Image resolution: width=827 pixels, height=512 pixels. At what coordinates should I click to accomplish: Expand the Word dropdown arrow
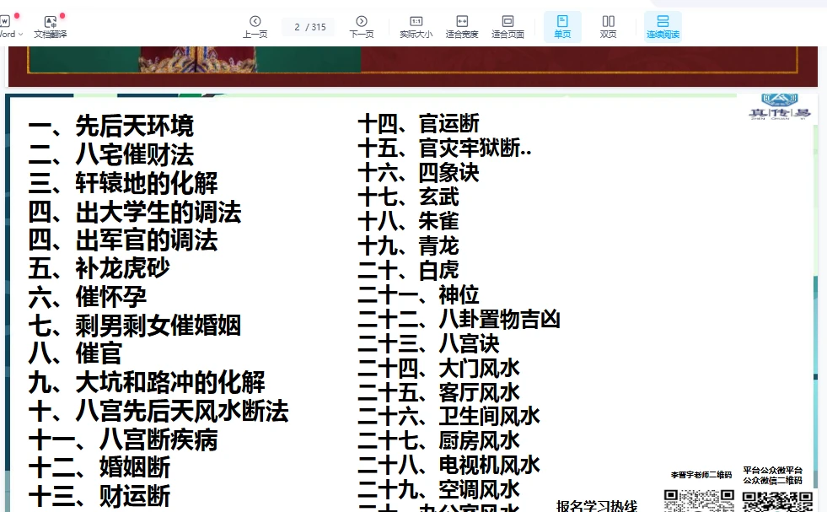tap(20, 35)
